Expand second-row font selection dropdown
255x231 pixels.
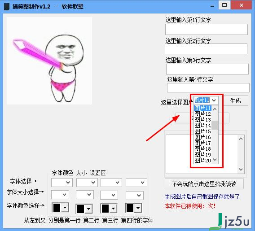pos(87,183)
